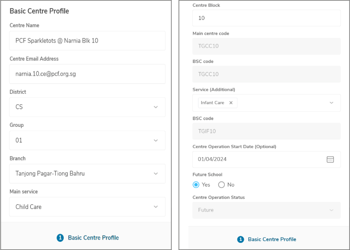Click step 1 circle icon in right panel

(x=241, y=240)
